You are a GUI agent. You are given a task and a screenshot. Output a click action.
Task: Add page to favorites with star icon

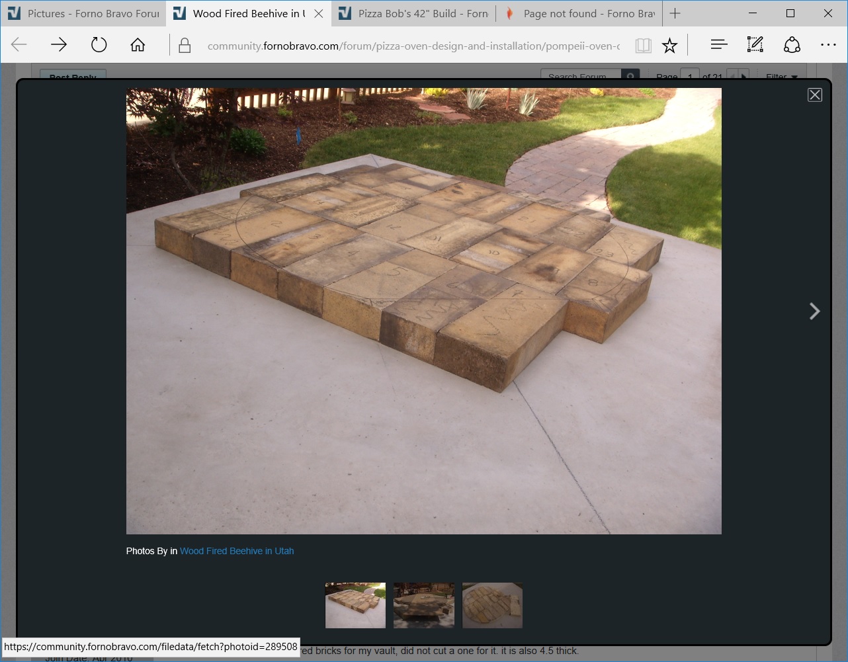pos(669,45)
